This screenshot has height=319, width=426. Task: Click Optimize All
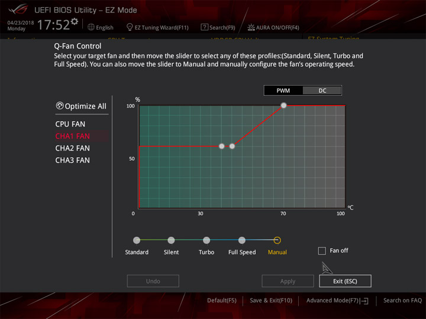(x=81, y=106)
